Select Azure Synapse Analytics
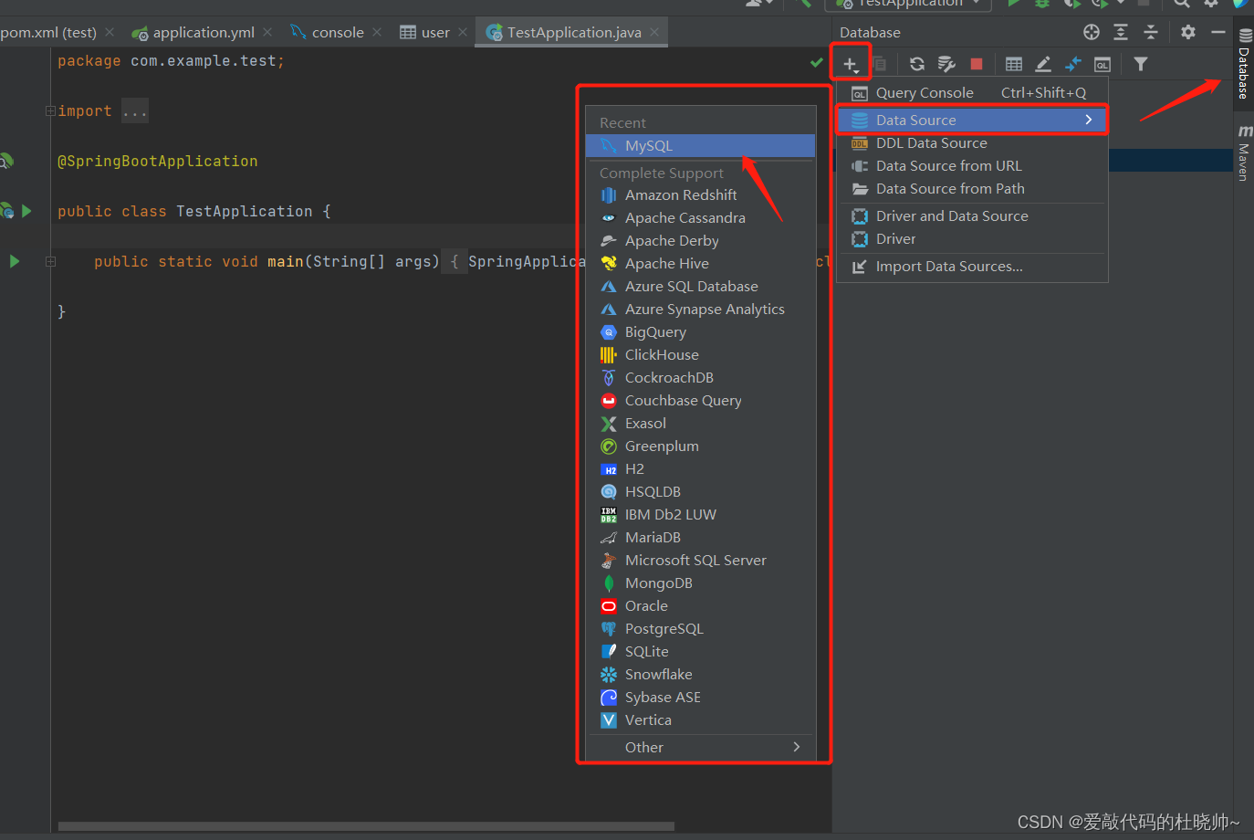This screenshot has width=1254, height=840. point(700,310)
